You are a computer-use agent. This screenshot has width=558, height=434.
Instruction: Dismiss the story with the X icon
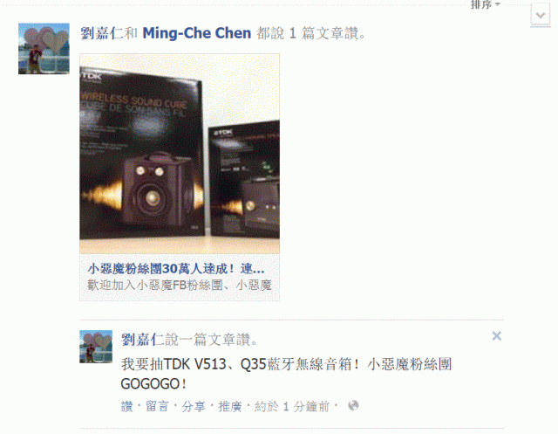click(x=496, y=335)
